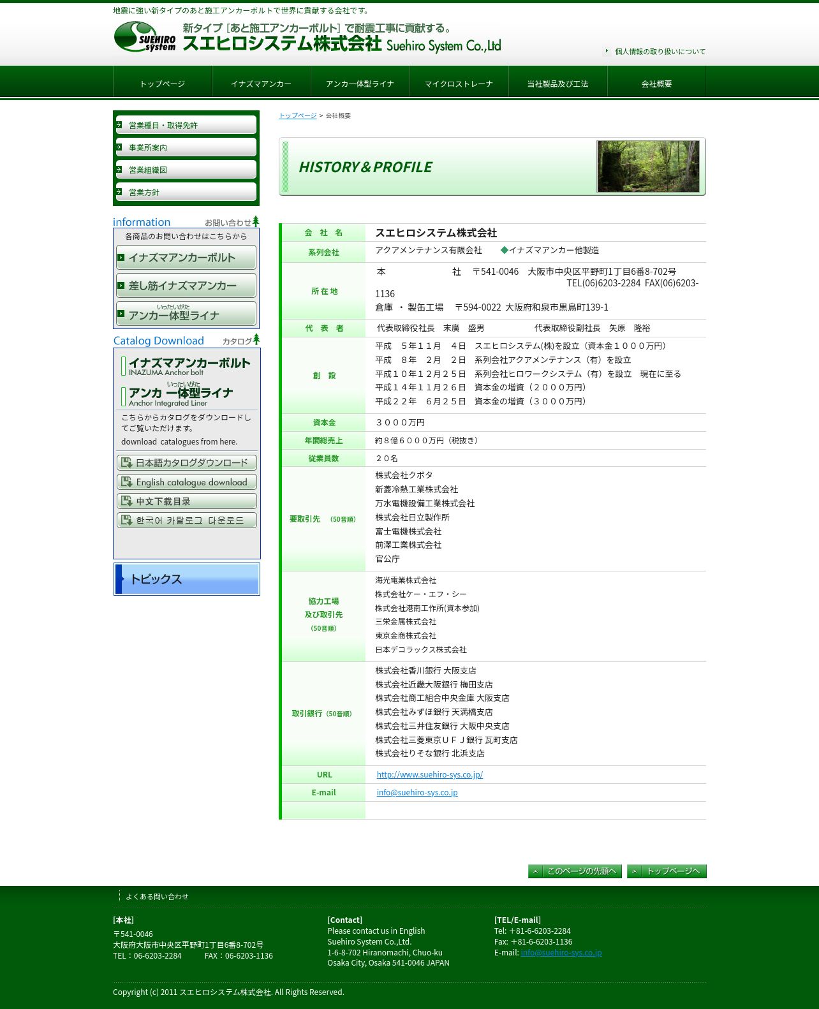The width and height of the screenshot is (819, 1009).
Task: Click 海光電業株式会社 in partner list
Action: click(406, 580)
